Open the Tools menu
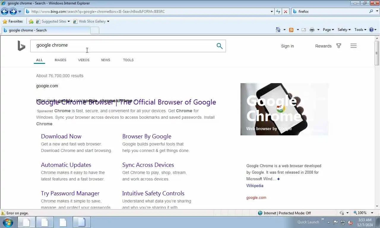This screenshot has height=228, width=380. [x=360, y=30]
